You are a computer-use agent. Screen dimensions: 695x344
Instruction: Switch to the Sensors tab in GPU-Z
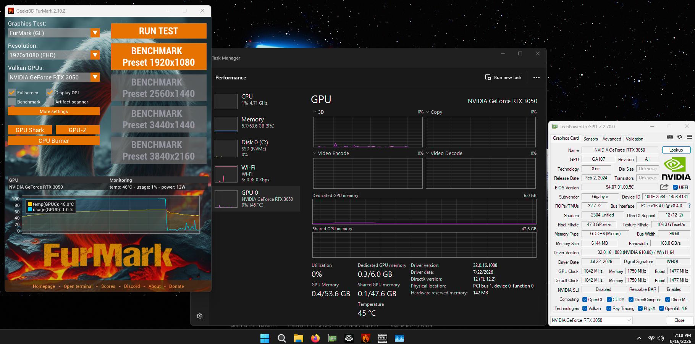click(590, 139)
